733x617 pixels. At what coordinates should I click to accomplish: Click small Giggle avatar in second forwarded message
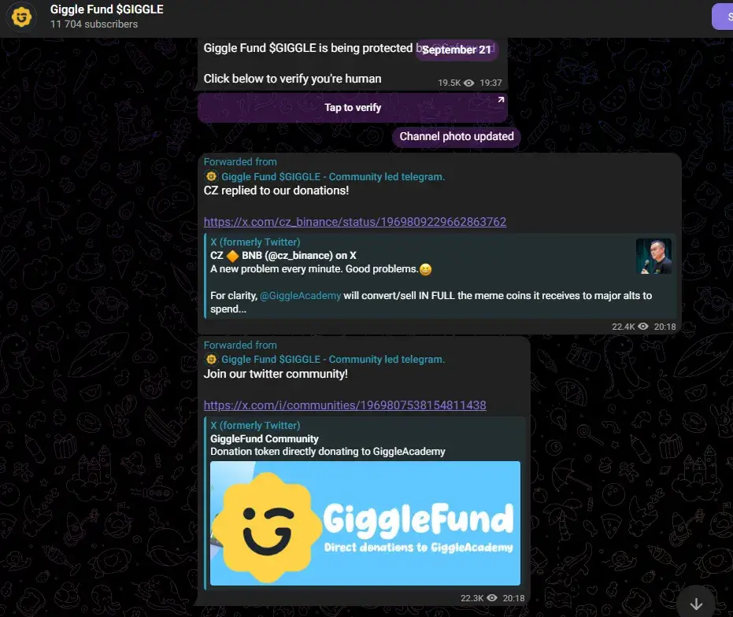point(211,360)
